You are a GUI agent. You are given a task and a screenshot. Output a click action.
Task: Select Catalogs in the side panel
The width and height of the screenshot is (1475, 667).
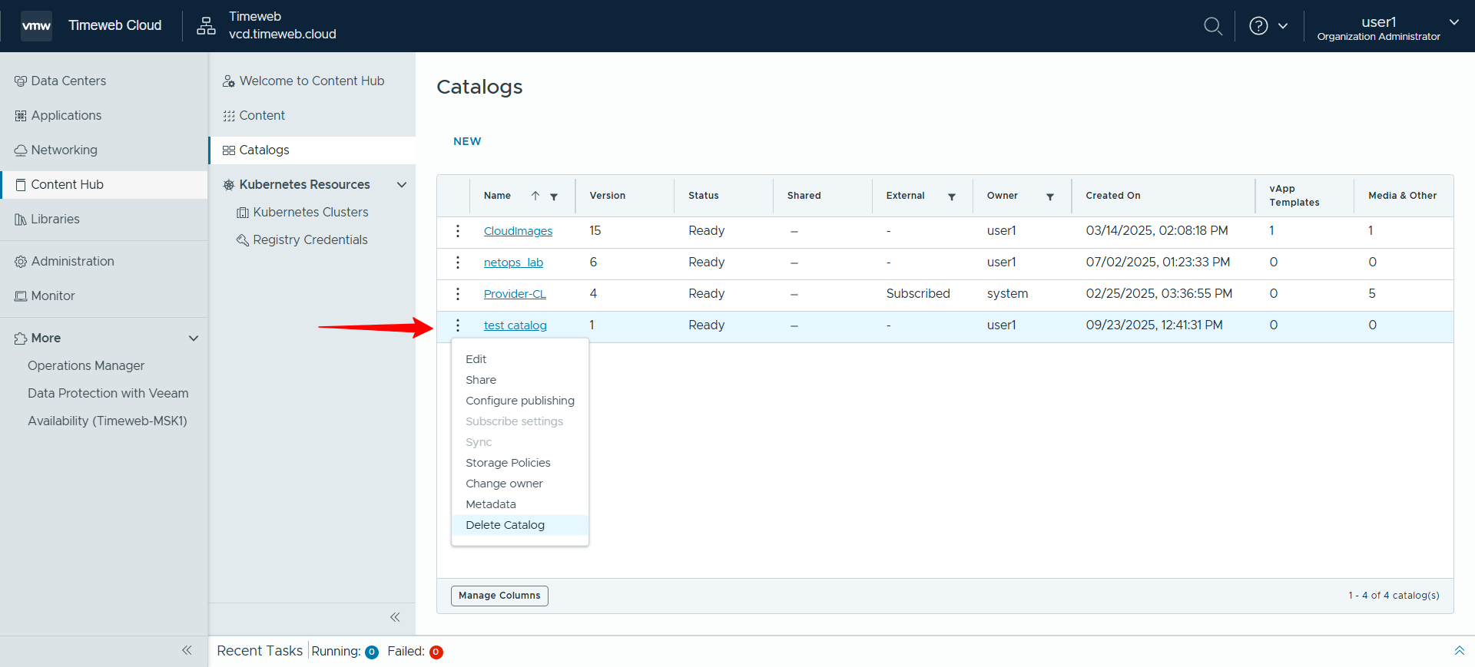click(312, 150)
